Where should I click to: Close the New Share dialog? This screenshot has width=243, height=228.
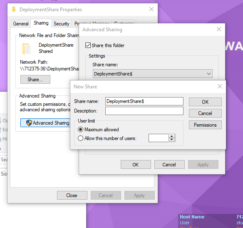pyautogui.click(x=220, y=86)
